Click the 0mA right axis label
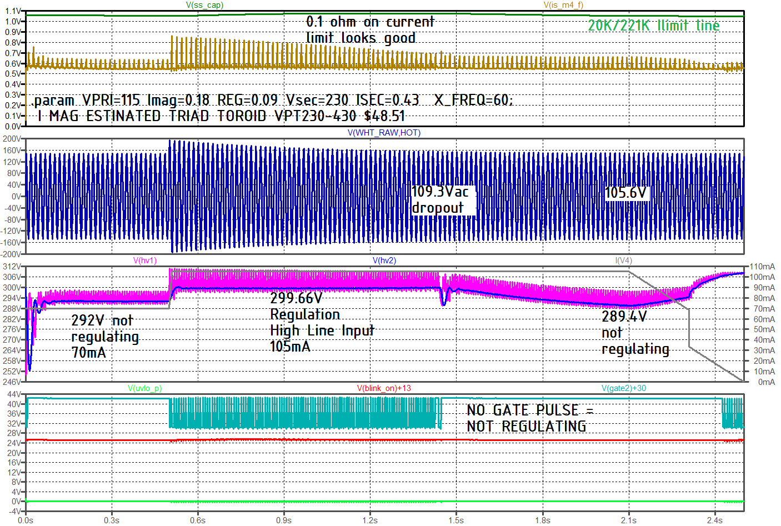The width and height of the screenshot is (781, 526). click(767, 382)
